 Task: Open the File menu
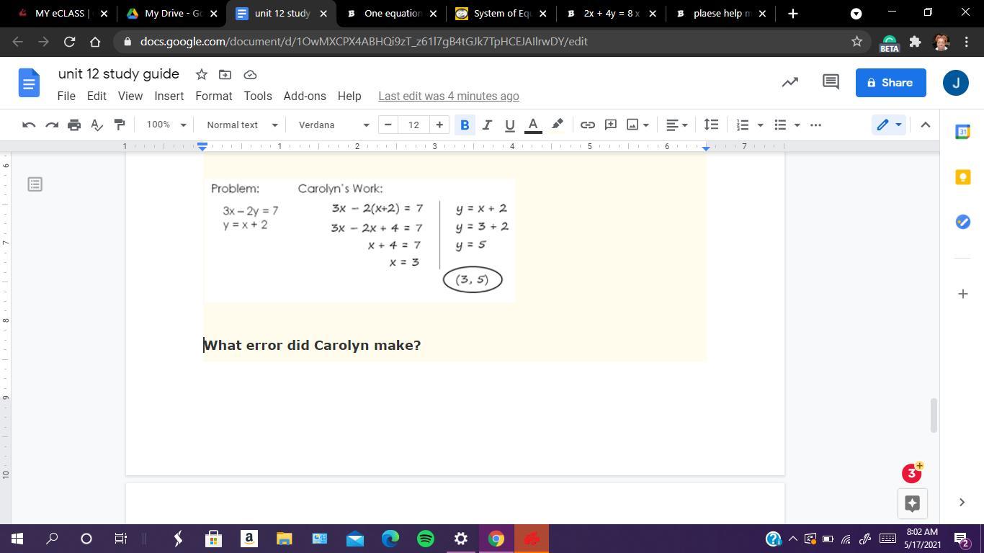66,96
